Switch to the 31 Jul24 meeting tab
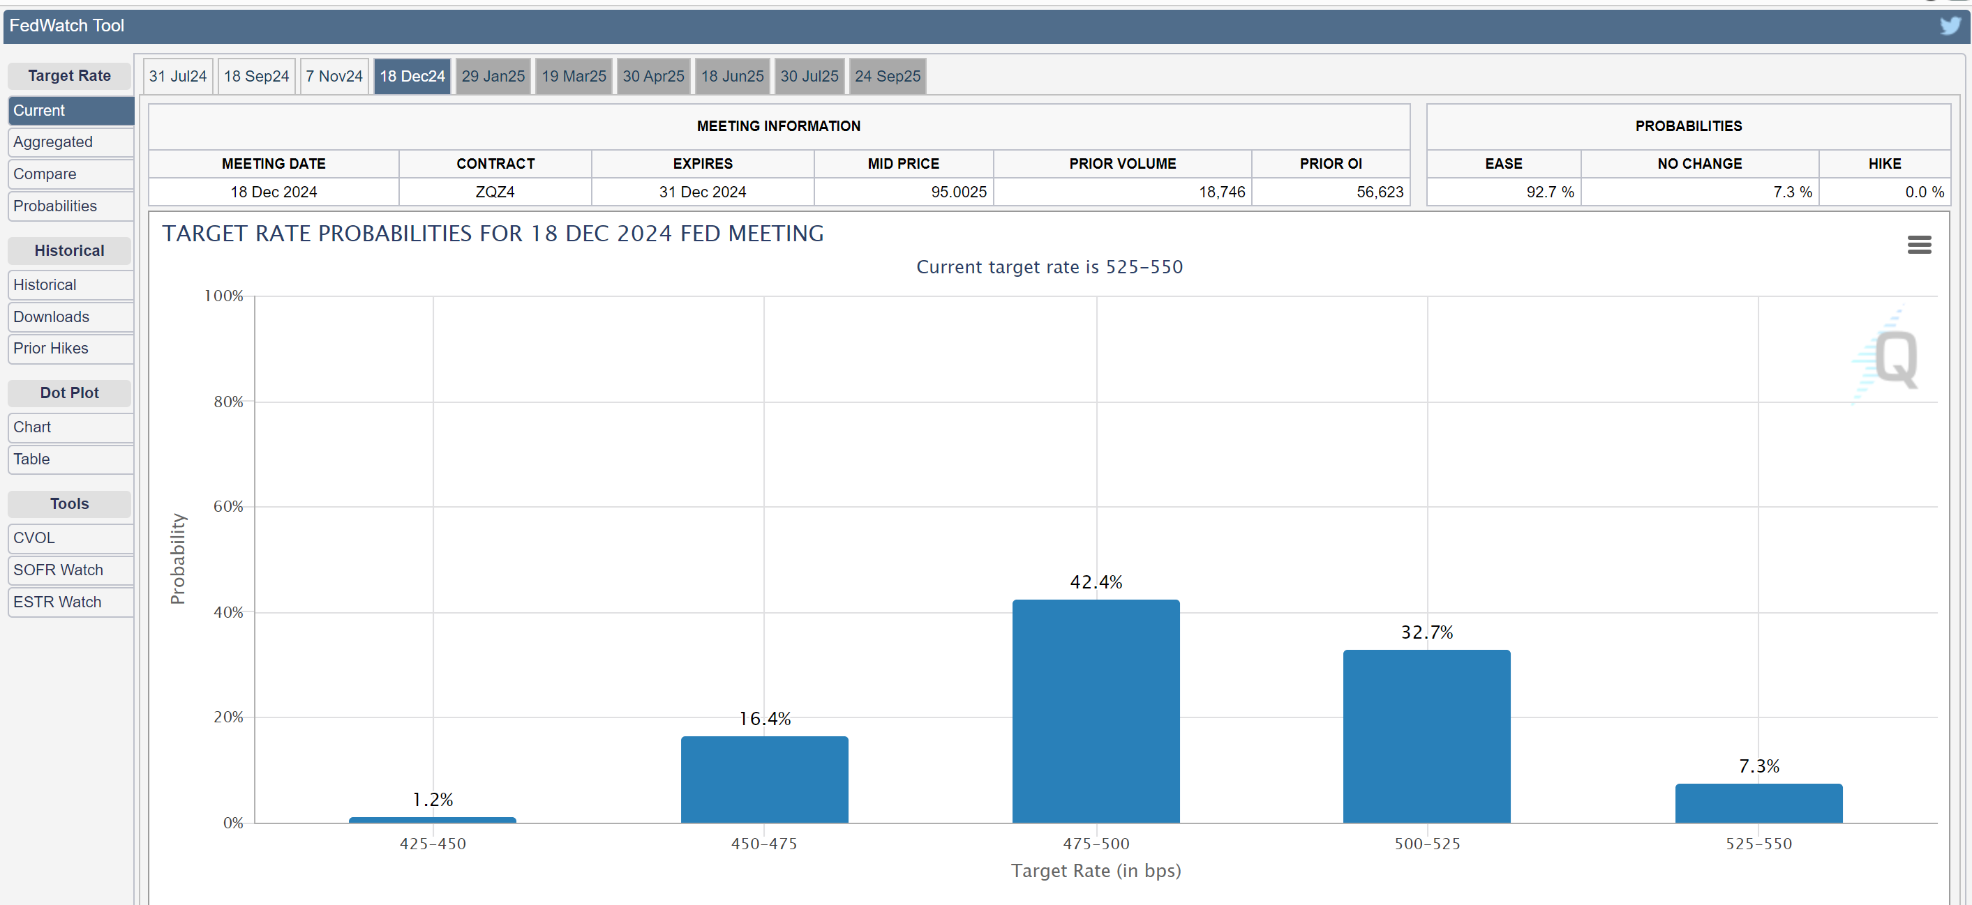The image size is (1972, 905). [178, 77]
